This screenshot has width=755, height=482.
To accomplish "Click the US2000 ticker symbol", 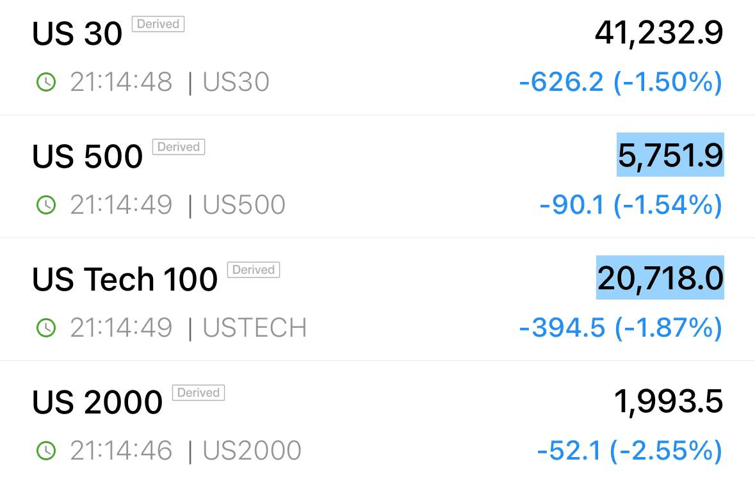I will click(x=252, y=451).
